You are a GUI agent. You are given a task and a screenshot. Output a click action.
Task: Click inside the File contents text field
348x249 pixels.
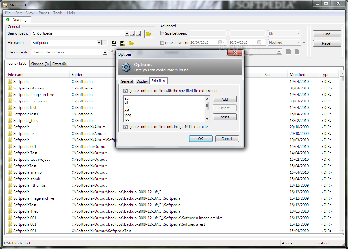click(x=67, y=52)
